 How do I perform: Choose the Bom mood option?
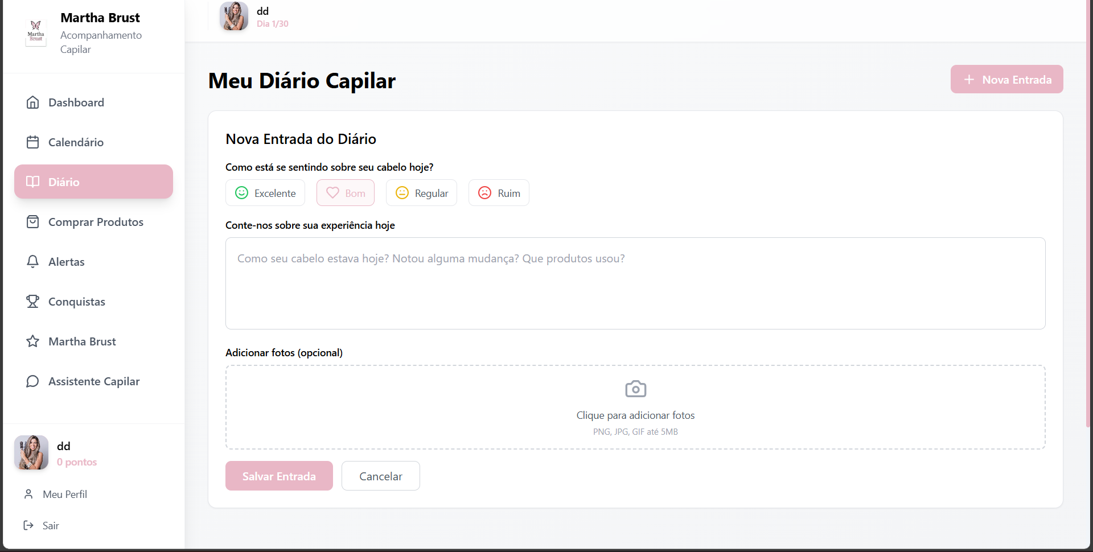coord(346,193)
